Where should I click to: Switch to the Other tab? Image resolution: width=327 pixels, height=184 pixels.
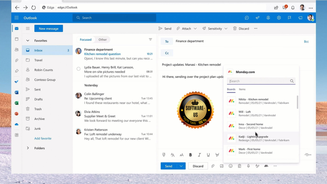pos(103,40)
